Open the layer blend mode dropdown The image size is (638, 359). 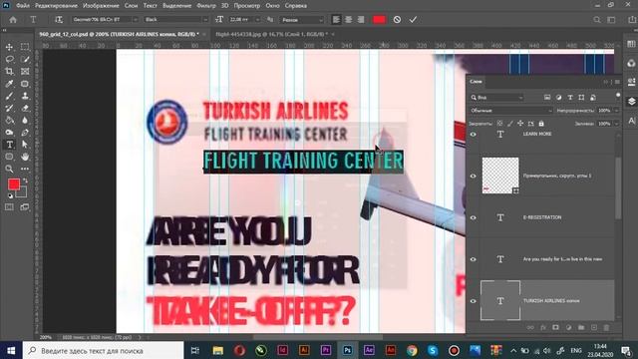pyautogui.click(x=511, y=111)
